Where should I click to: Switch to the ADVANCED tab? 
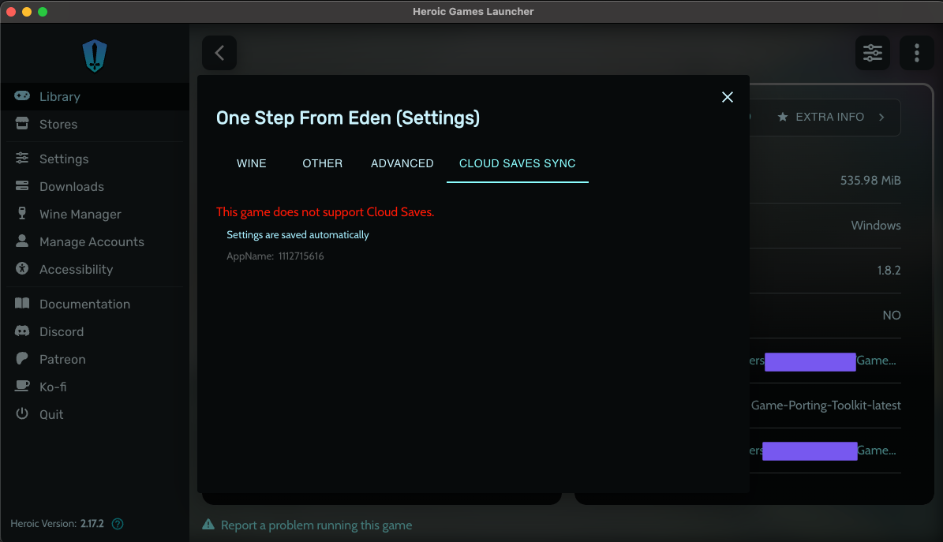click(x=402, y=163)
